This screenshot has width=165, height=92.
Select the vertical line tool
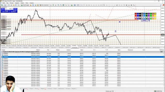click(x=110, y=5)
